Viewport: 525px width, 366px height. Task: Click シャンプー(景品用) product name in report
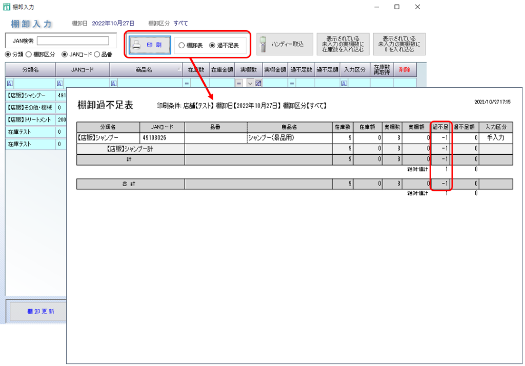coord(271,137)
